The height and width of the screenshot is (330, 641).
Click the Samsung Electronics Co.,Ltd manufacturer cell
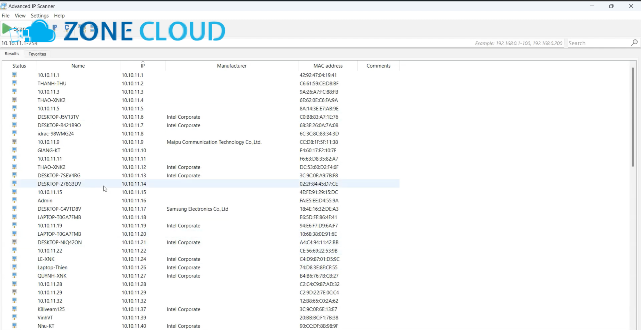[x=198, y=209]
